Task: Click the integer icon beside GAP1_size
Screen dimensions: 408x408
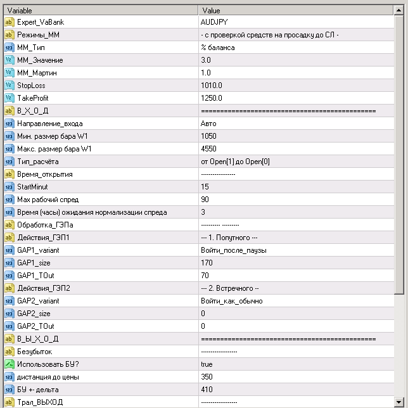Action: pyautogui.click(x=9, y=263)
